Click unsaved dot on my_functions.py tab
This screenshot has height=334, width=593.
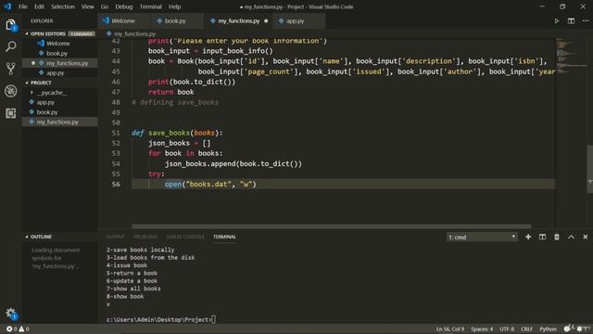click(x=266, y=20)
